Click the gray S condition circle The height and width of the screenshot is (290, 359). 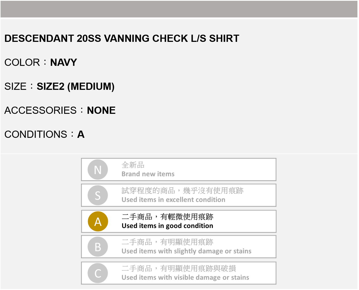pos(98,195)
